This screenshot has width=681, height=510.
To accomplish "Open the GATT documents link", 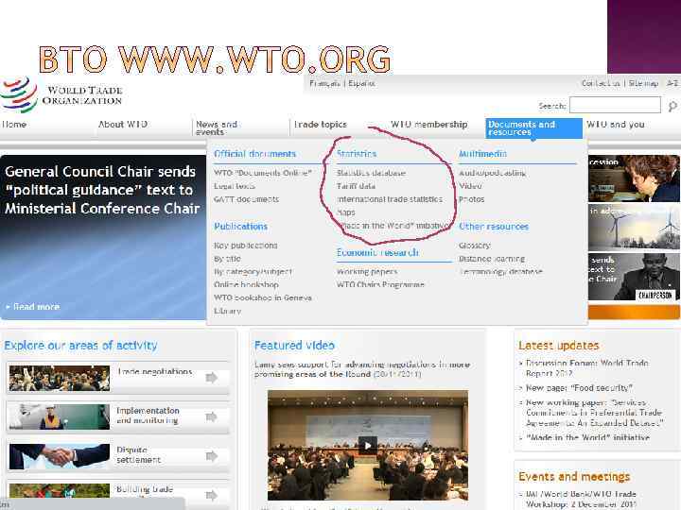I will point(246,199).
